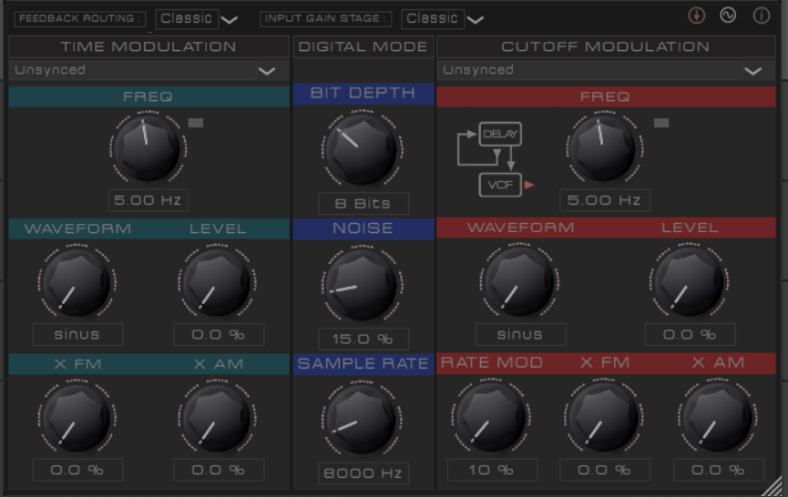The width and height of the screenshot is (788, 497).
Task: Click the red arrow beside VCF
Action: [x=528, y=185]
